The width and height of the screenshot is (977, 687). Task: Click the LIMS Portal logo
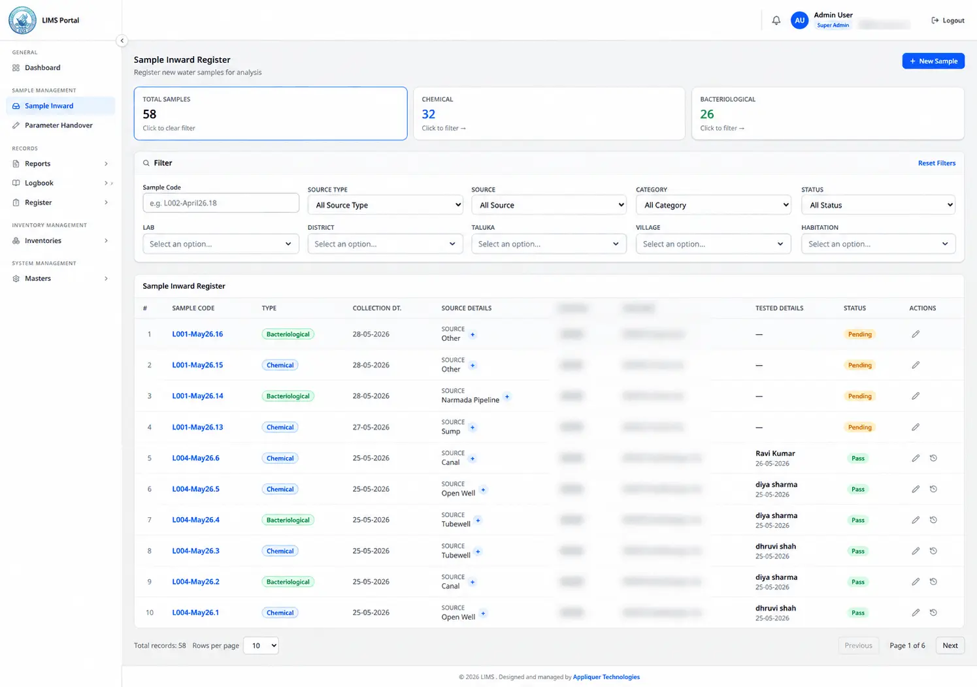[x=22, y=20]
